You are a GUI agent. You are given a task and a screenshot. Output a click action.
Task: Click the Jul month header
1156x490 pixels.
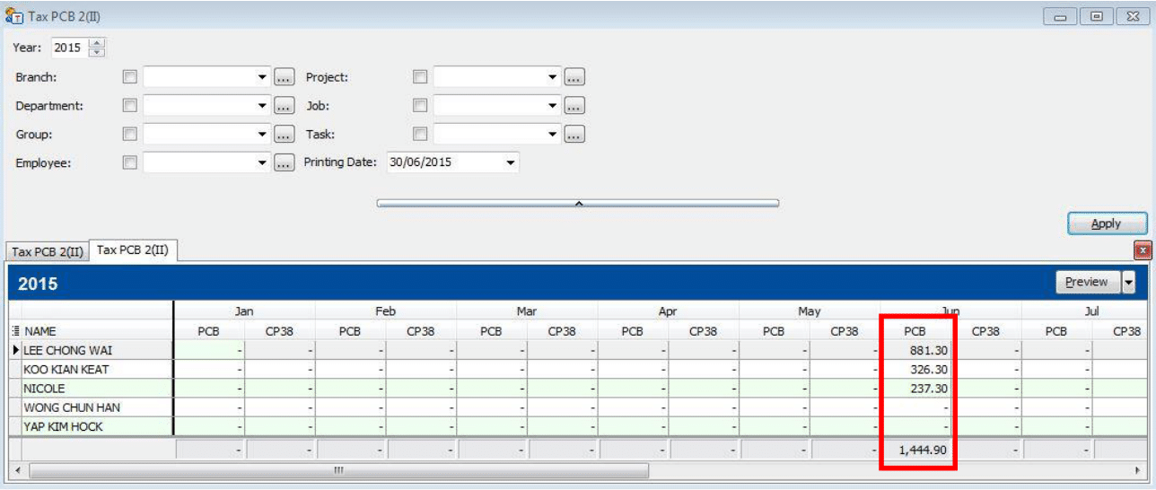click(1091, 311)
